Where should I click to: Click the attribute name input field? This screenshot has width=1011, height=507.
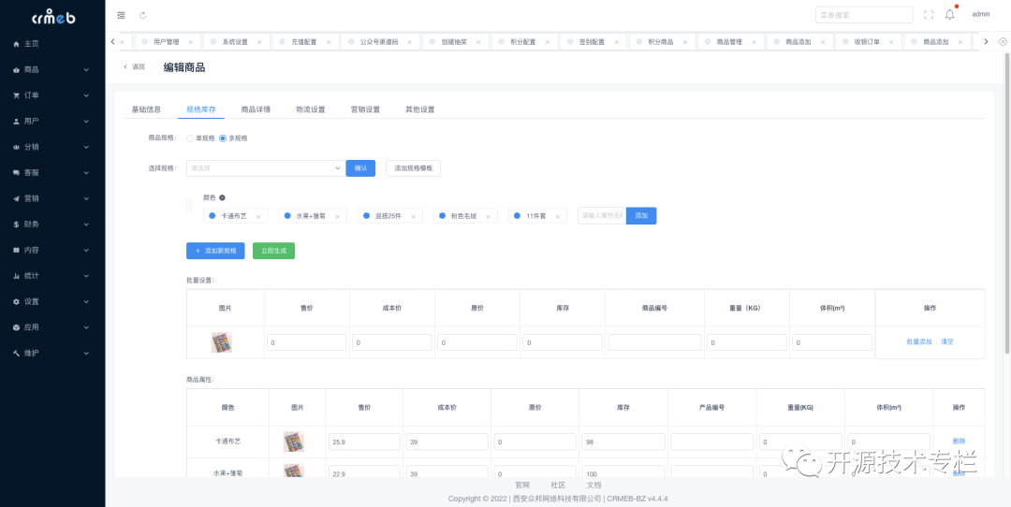click(x=602, y=216)
